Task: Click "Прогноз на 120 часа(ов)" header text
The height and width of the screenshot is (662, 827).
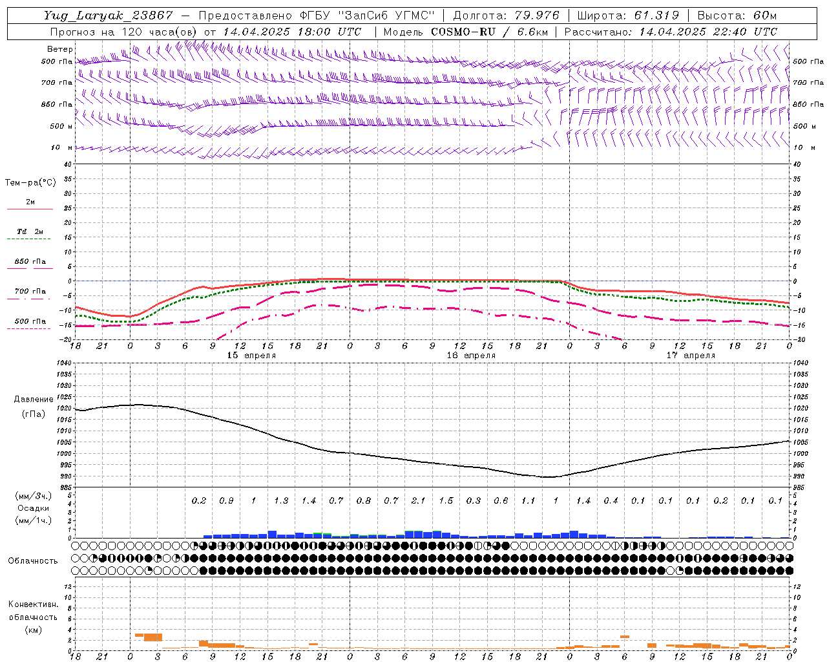Action: [x=125, y=32]
